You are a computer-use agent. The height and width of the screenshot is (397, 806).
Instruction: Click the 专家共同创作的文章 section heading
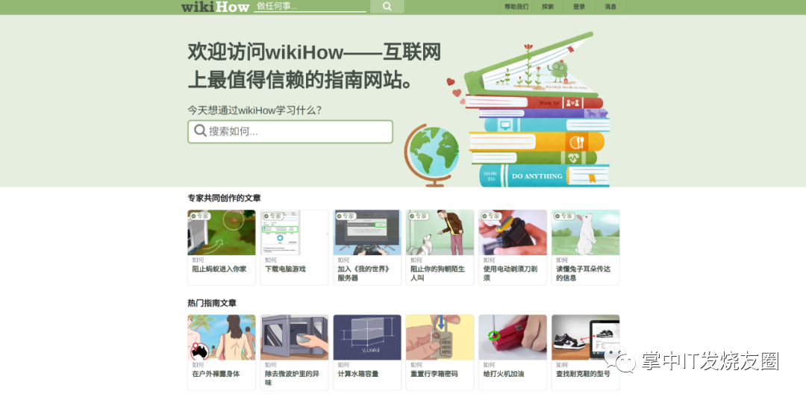pos(224,198)
